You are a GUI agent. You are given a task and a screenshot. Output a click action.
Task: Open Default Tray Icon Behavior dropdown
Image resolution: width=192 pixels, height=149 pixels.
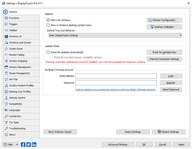click(x=115, y=35)
